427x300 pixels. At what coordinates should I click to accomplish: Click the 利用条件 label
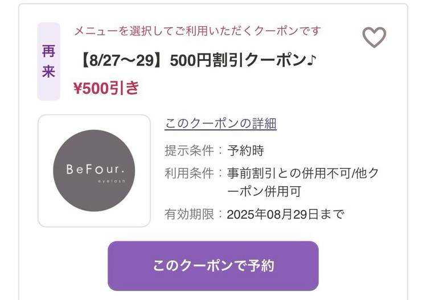(x=190, y=173)
